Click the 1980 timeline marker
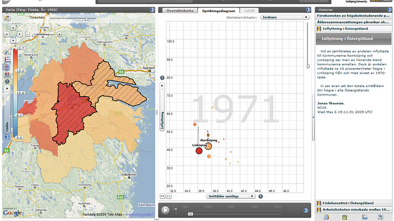Screen dimensions: 394x221 [x=208, y=207]
